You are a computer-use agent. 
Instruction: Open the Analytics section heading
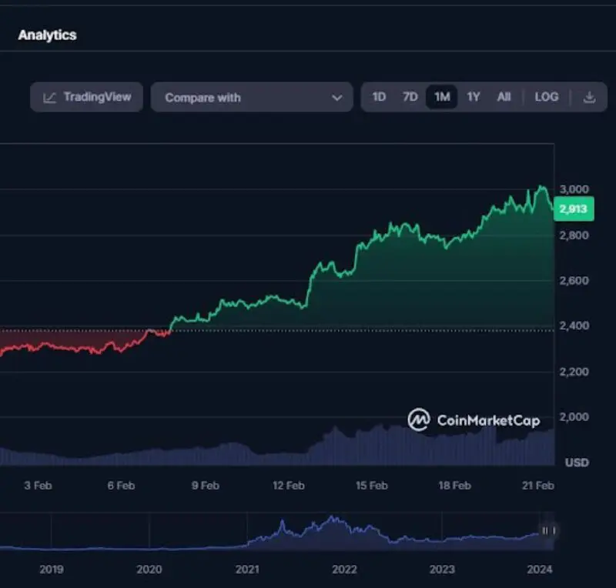47,35
